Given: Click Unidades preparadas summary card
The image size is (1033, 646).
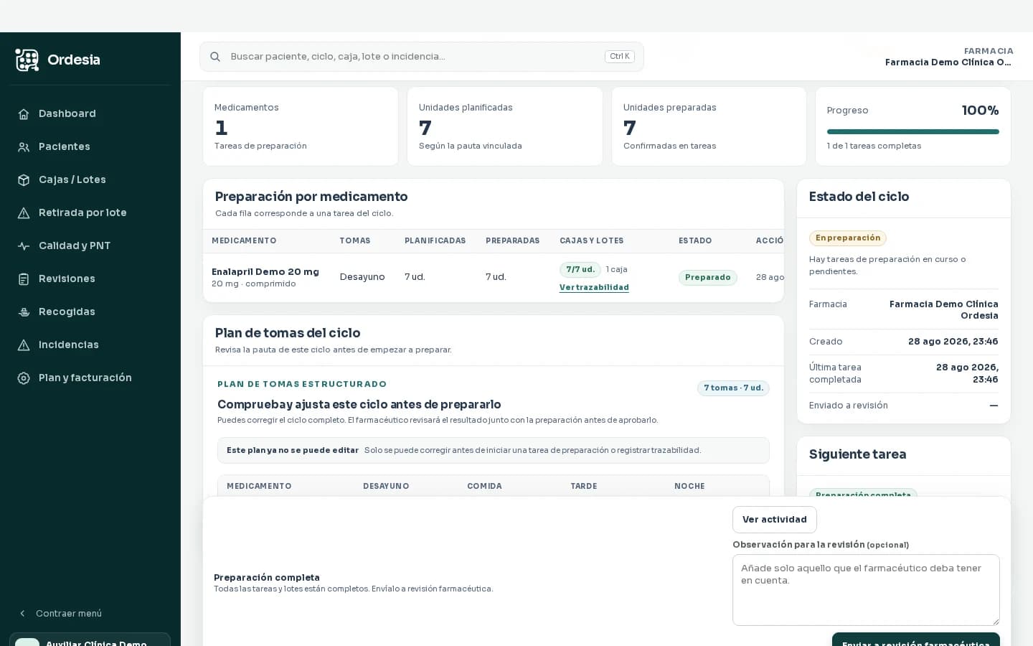Looking at the screenshot, I should [709, 126].
